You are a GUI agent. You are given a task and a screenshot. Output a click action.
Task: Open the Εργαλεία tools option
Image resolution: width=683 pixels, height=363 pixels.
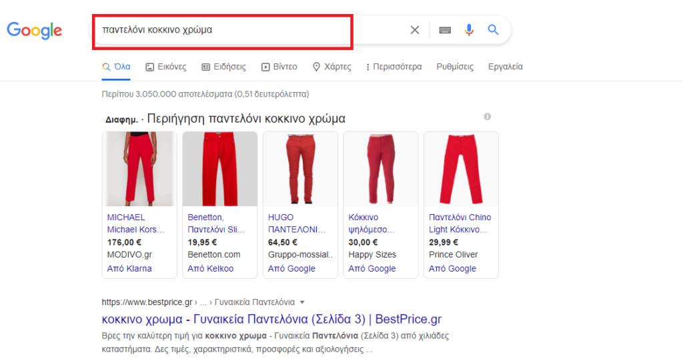506,67
